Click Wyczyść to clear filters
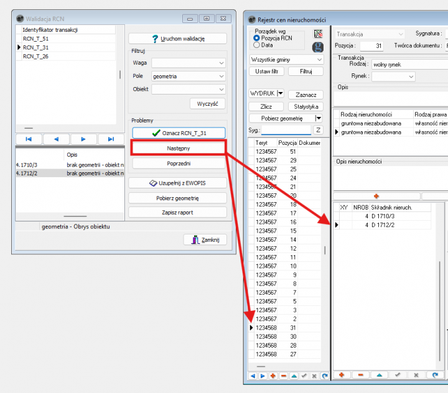The height and width of the screenshot is (393, 448). (207, 104)
